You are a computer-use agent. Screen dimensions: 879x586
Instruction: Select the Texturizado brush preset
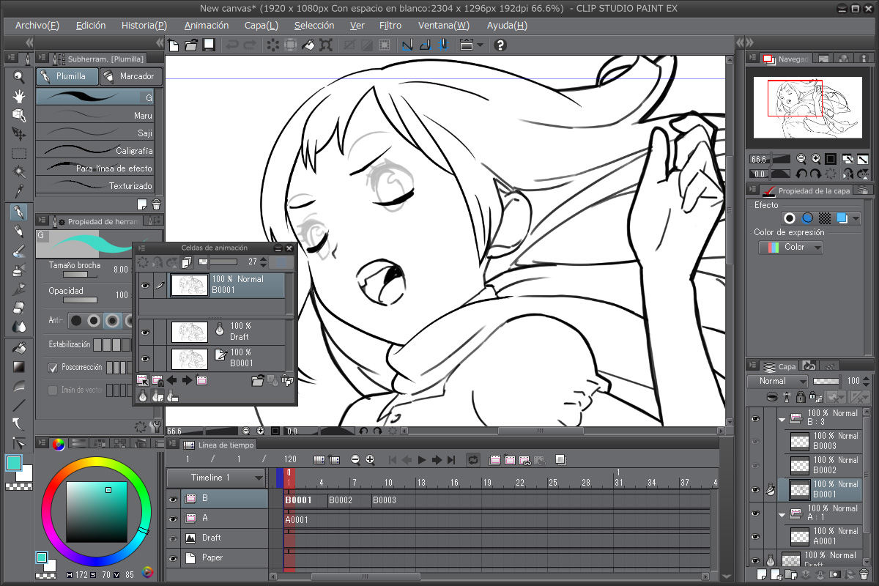pyautogui.click(x=95, y=185)
